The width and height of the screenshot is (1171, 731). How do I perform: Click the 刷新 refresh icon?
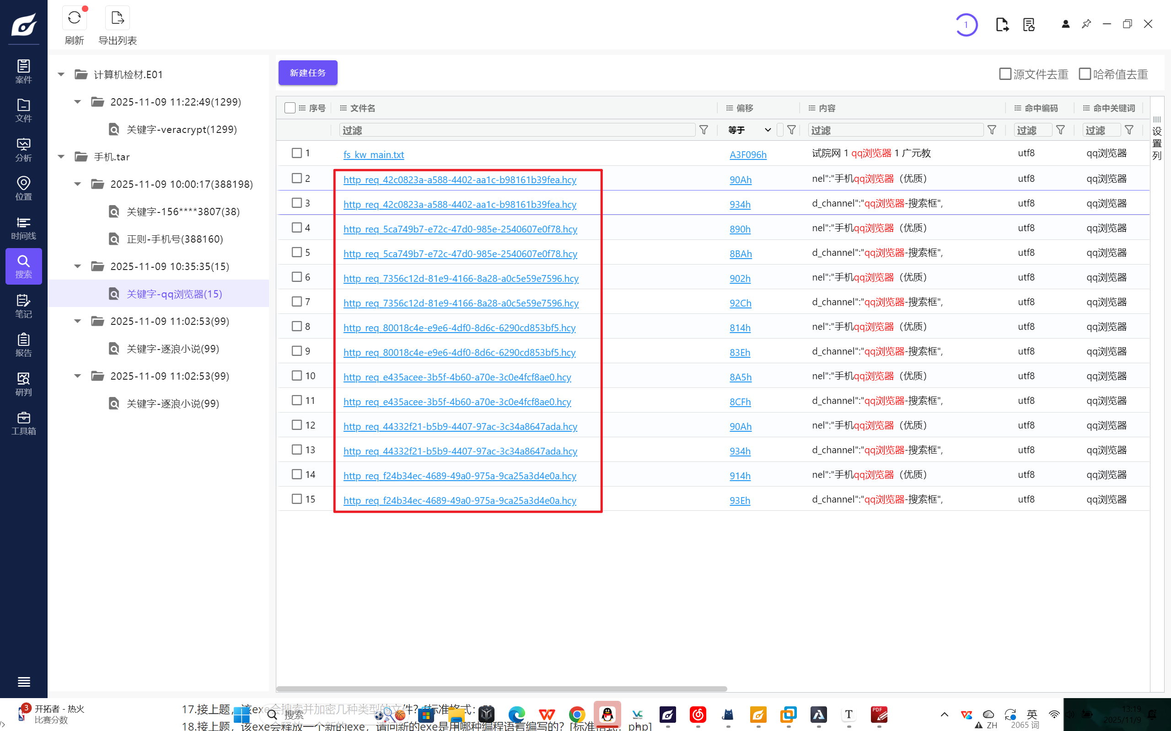[x=74, y=18]
